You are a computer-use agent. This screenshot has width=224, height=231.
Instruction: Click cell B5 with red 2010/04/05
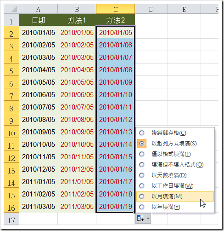(77, 69)
